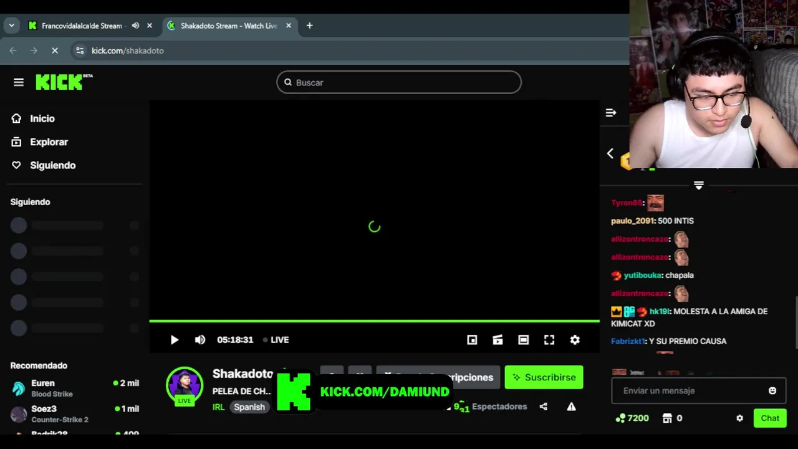View the 7200 channel points
Viewport: 798px width, 449px height.
pos(632,418)
